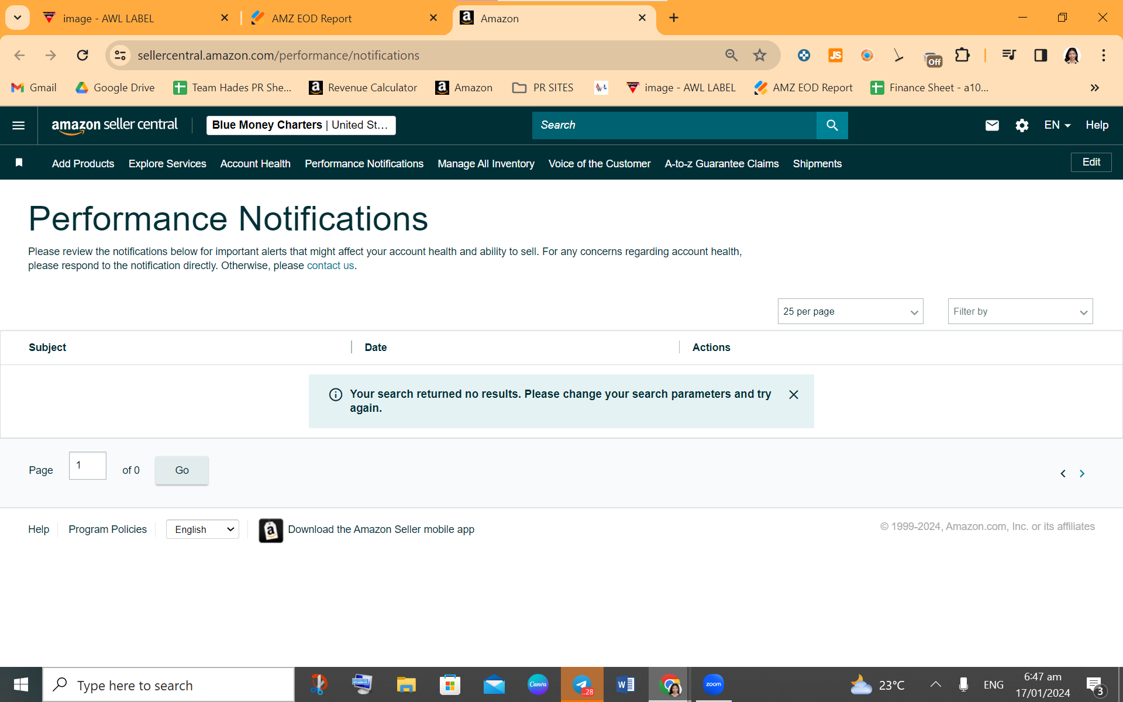
Task: Click the Go button for pagination
Action: [x=181, y=470]
